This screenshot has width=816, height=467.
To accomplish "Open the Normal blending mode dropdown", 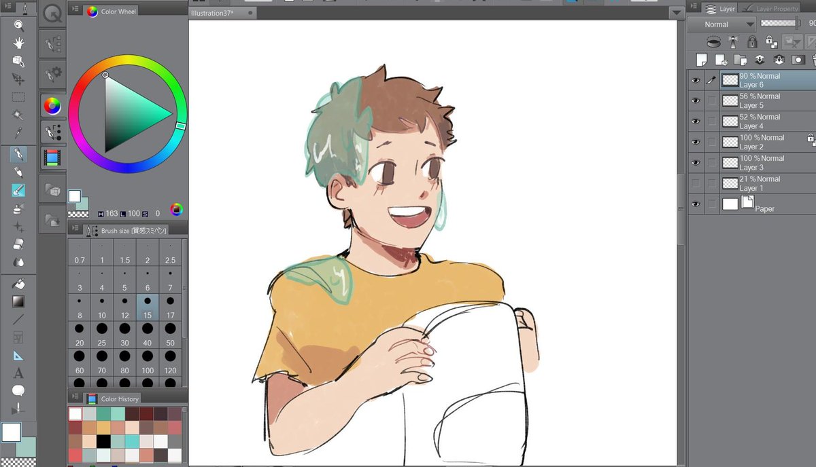I will click(x=722, y=24).
